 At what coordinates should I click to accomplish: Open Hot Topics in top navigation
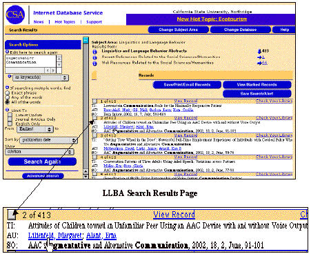65,22
